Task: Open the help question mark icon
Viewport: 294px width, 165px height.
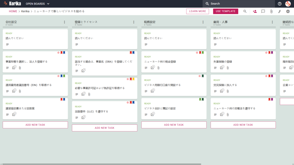Action: click(x=280, y=4)
